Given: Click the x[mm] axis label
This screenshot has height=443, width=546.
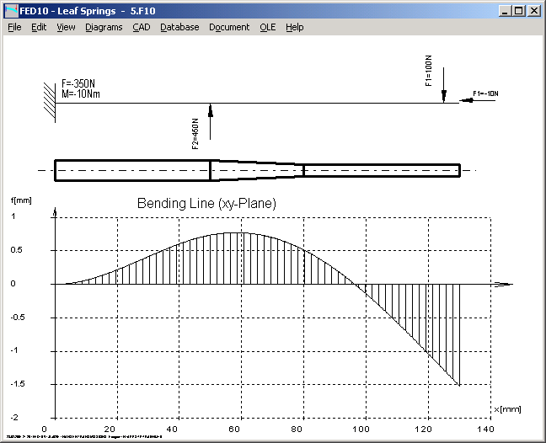Looking at the screenshot, I should point(507,408).
